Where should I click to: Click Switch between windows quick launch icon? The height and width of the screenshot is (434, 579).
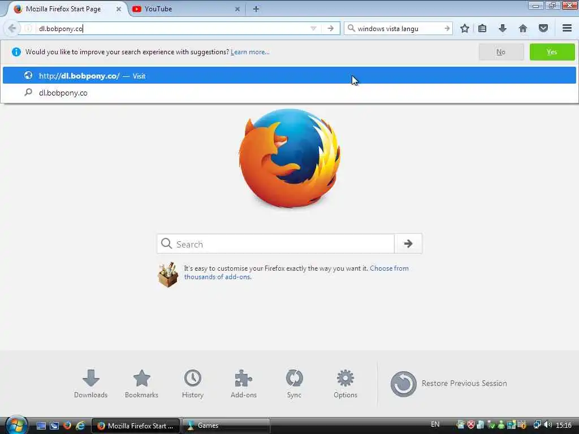tap(54, 426)
